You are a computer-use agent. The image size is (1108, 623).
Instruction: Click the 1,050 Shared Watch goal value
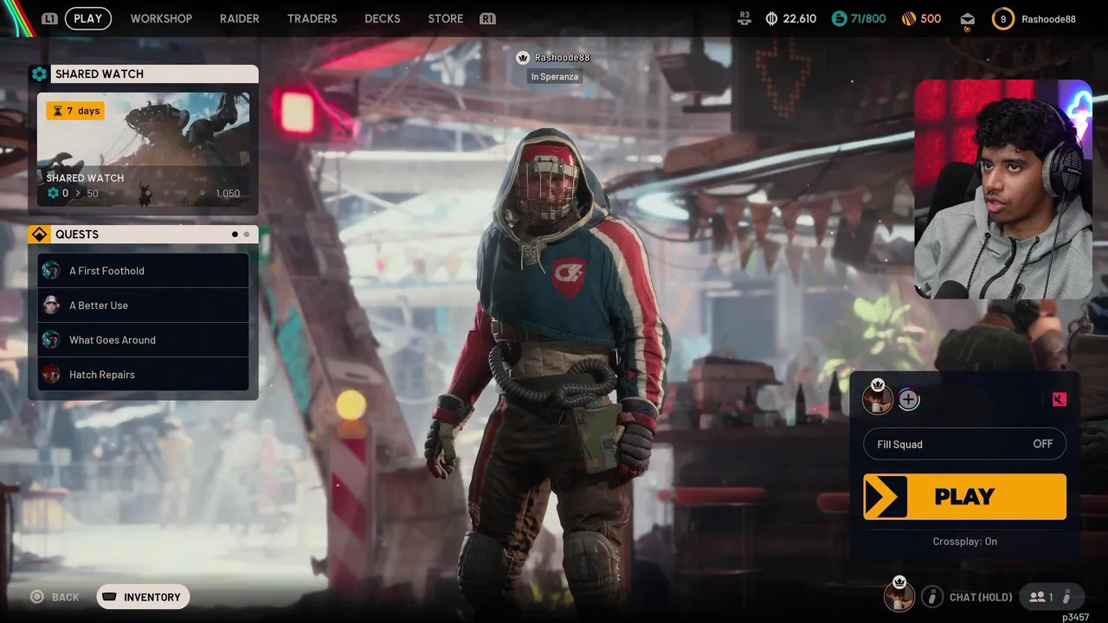[228, 193]
